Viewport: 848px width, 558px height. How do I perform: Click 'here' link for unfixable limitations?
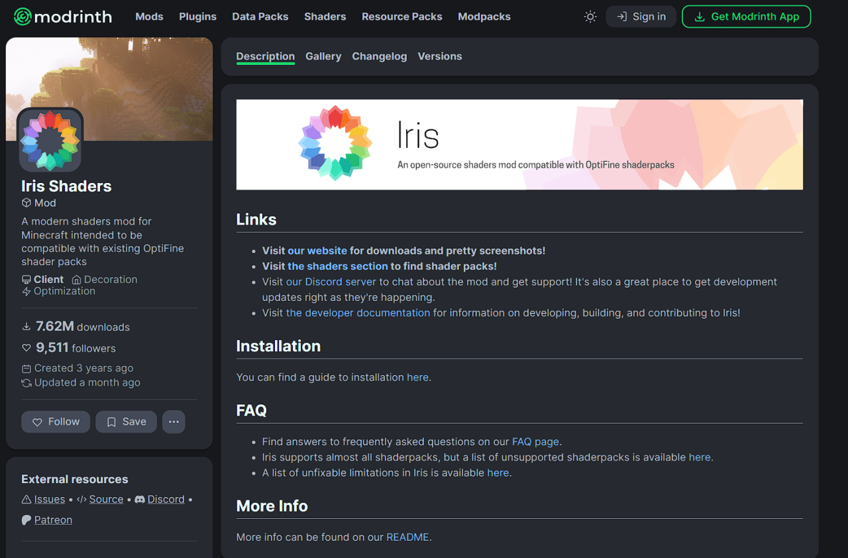498,473
